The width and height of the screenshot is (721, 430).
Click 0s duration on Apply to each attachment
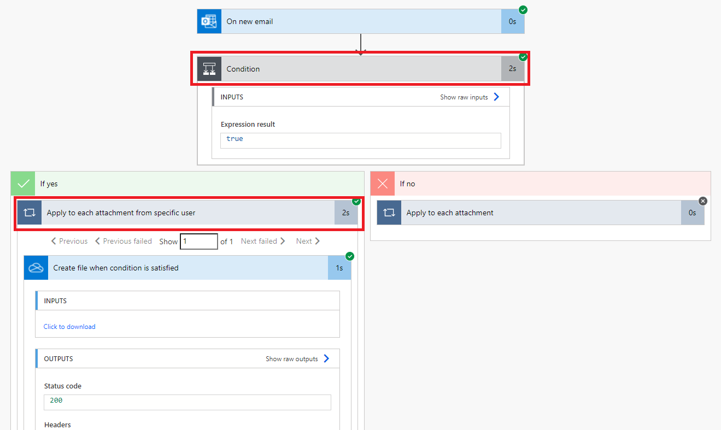(x=693, y=213)
